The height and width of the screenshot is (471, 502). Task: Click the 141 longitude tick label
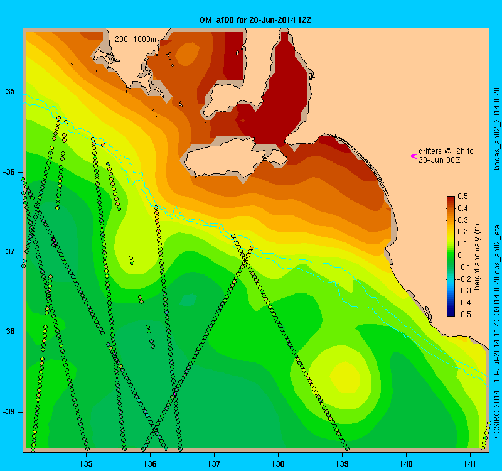point(470,463)
